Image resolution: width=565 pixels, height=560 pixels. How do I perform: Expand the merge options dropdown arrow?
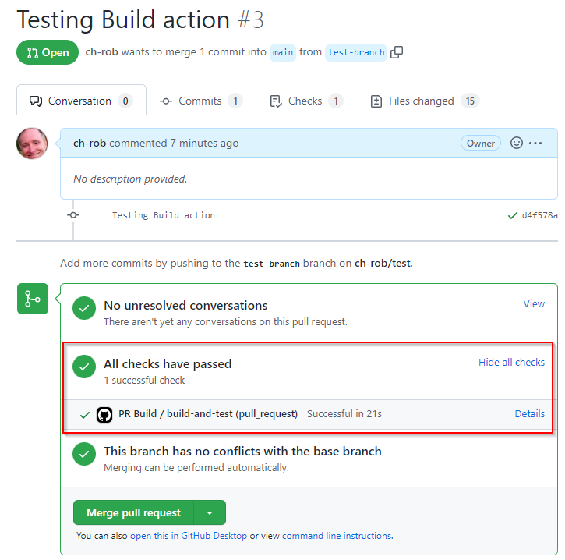(x=210, y=512)
